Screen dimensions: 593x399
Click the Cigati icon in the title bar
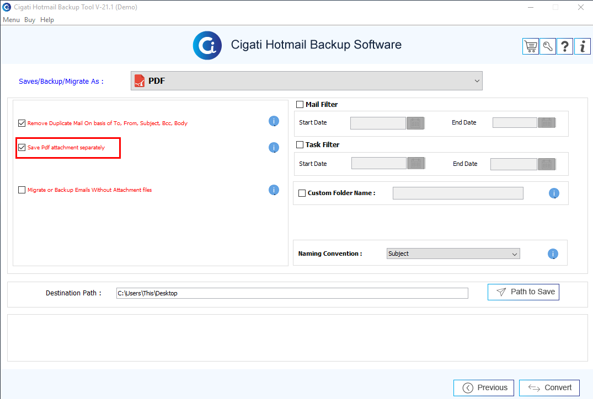(7, 7)
